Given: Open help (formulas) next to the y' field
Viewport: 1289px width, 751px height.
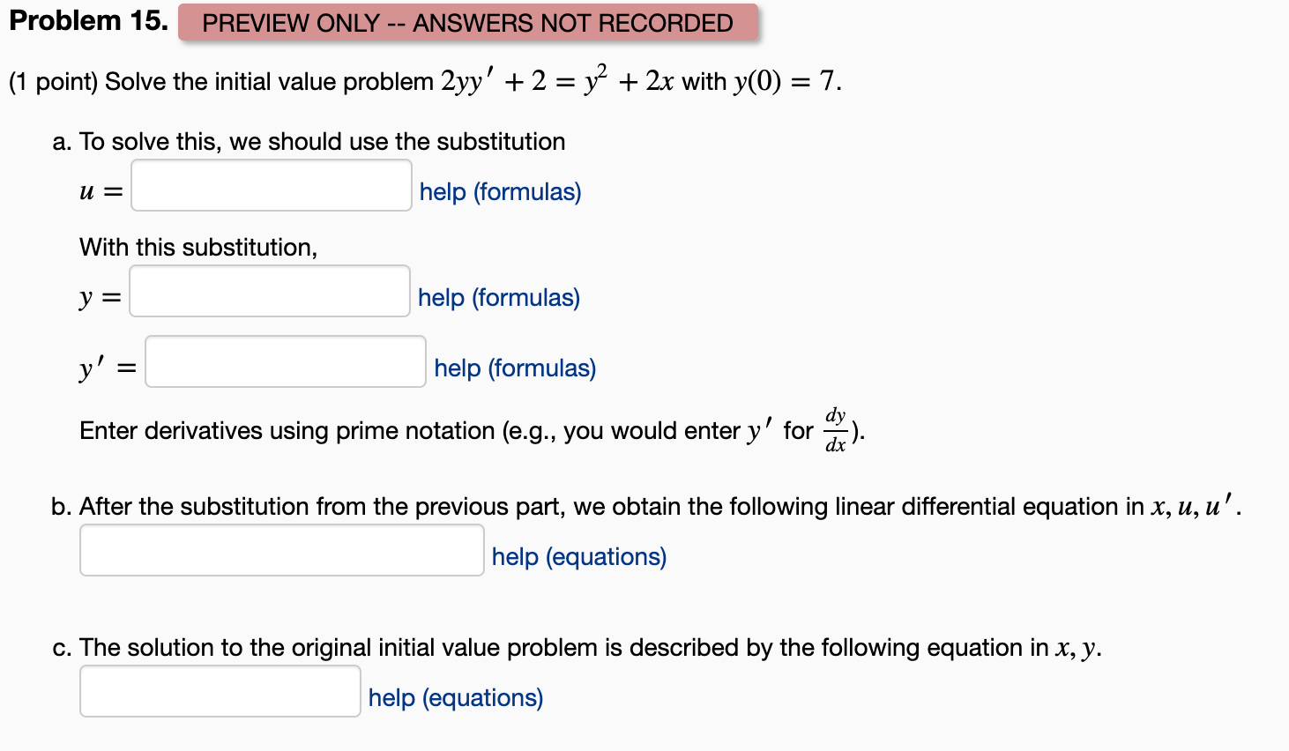Looking at the screenshot, I should pos(513,368).
